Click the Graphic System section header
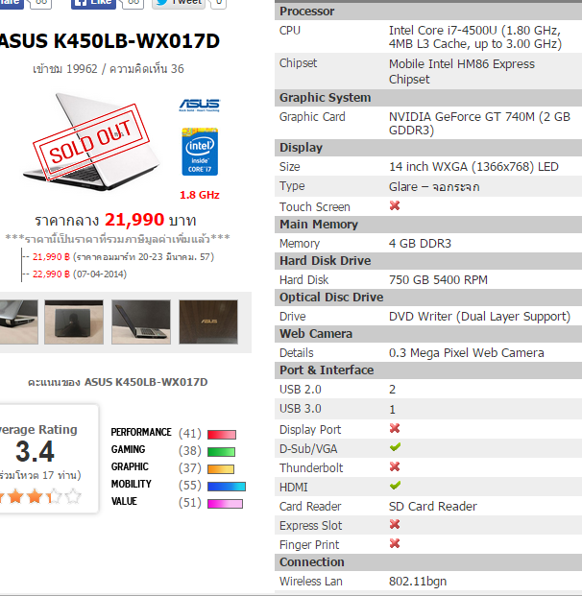The height and width of the screenshot is (596, 582). 428,98
